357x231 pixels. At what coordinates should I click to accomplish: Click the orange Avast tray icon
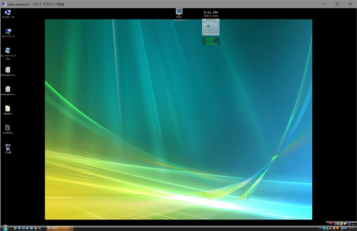tap(337, 228)
